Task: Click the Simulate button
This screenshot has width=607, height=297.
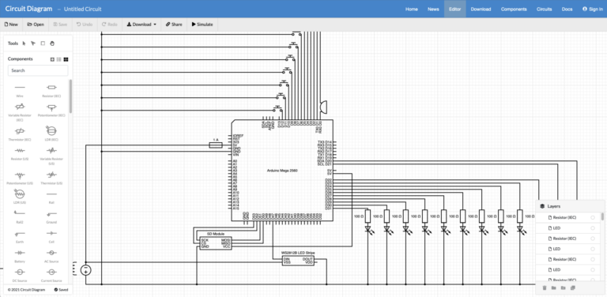Action: [x=202, y=24]
